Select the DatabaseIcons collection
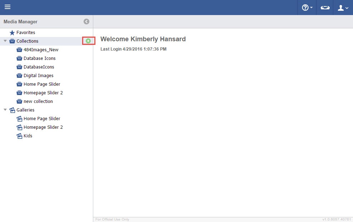Image resolution: width=353 pixels, height=222 pixels. 39,67
